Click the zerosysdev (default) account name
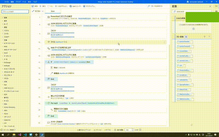Screen dimensions: 219x137 196,2
